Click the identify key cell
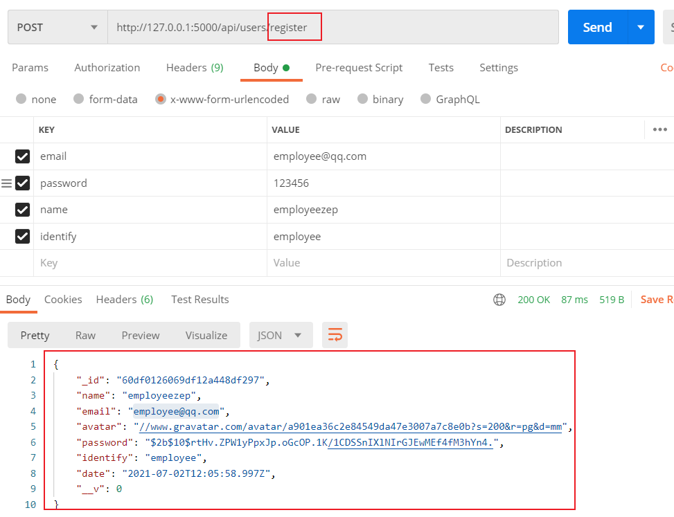 [150, 237]
